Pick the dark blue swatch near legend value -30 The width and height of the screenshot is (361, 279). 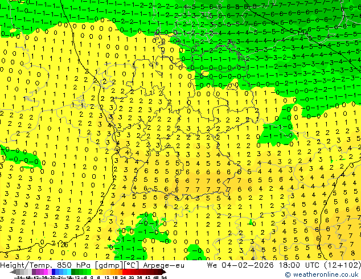pyautogui.click(x=54, y=272)
